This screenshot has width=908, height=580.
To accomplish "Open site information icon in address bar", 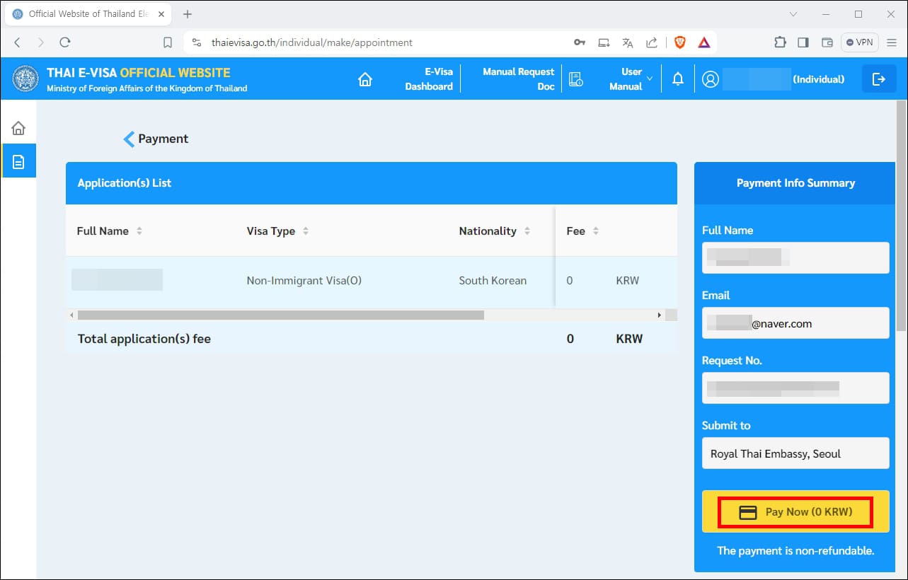I will [x=197, y=42].
